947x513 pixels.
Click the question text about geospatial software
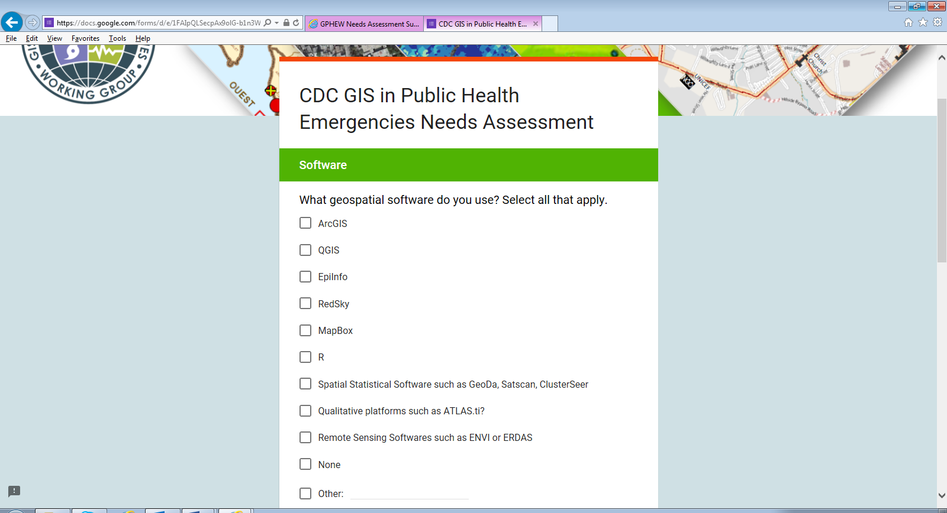coord(453,200)
